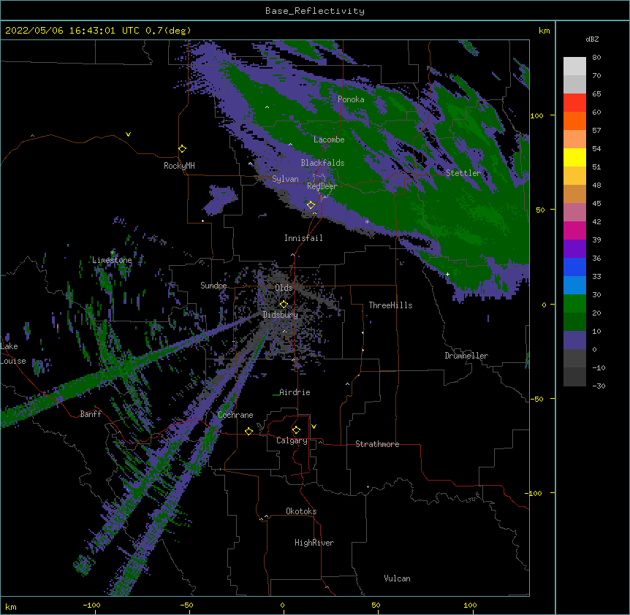This screenshot has height=615, width=630.
Task: Click the Limestone label
Action: click(112, 260)
